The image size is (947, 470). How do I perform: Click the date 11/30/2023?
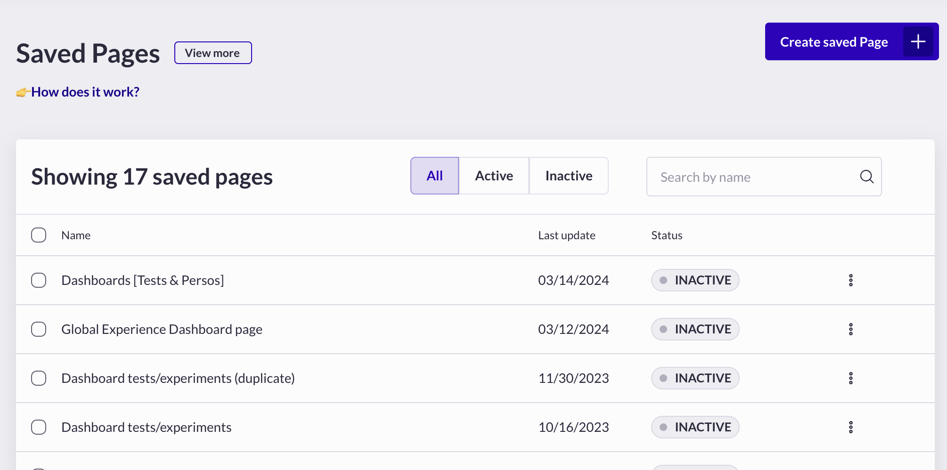point(573,378)
